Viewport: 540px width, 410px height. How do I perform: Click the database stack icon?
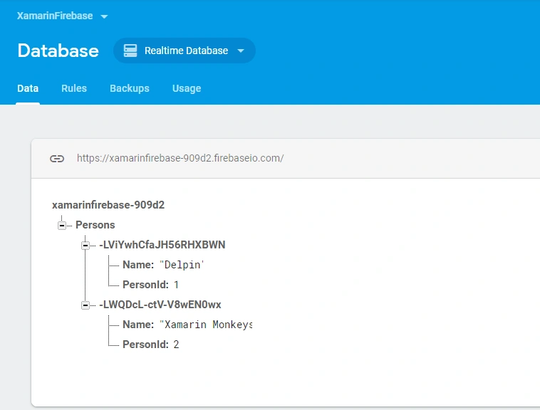[130, 51]
